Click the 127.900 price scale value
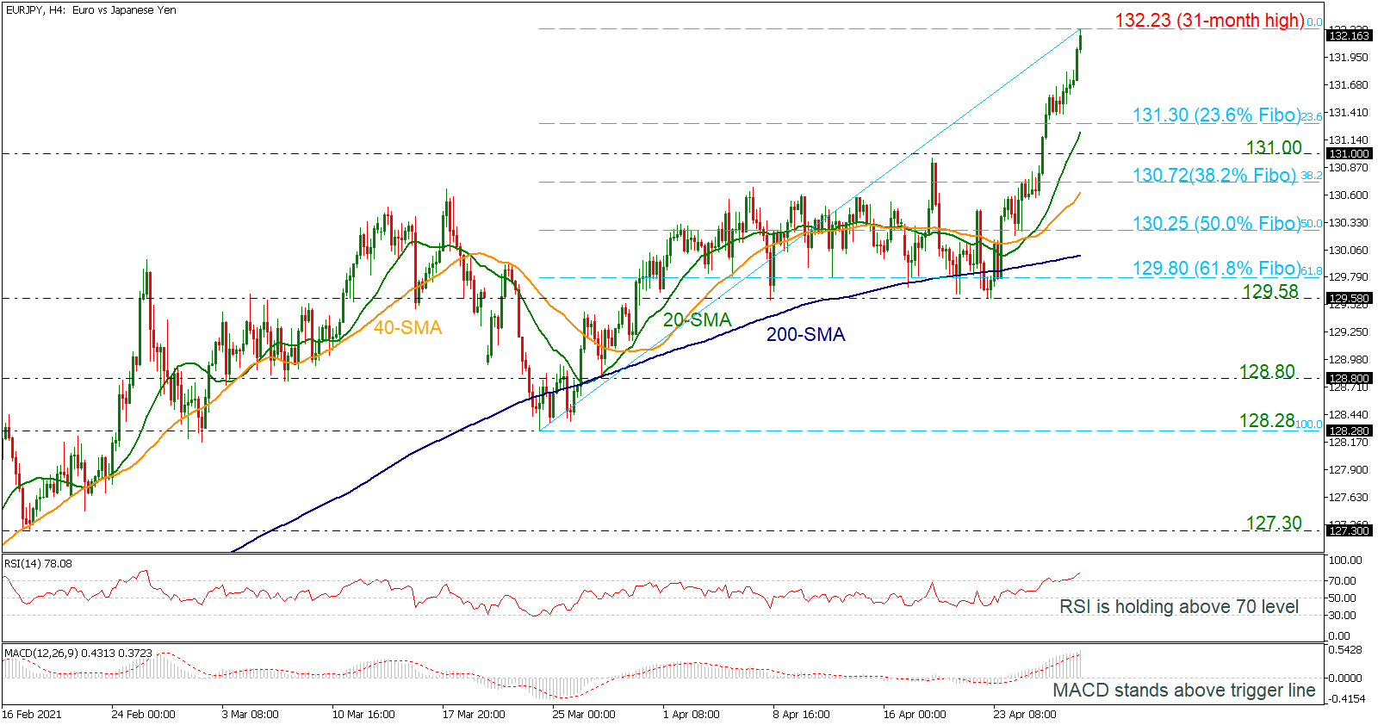This screenshot has width=1384, height=725. pos(1349,470)
